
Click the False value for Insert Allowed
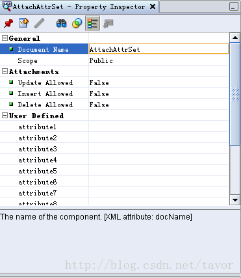[x=99, y=94]
